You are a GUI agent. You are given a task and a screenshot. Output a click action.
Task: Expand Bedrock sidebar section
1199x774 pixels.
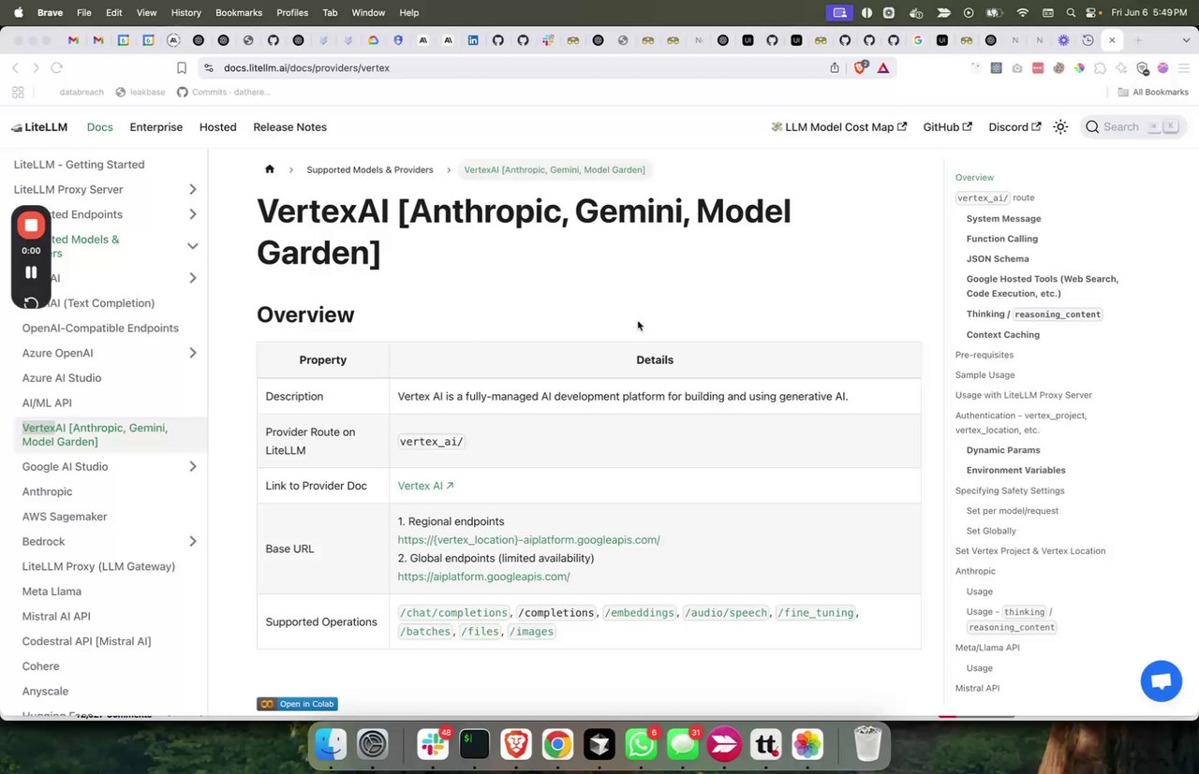[192, 541]
